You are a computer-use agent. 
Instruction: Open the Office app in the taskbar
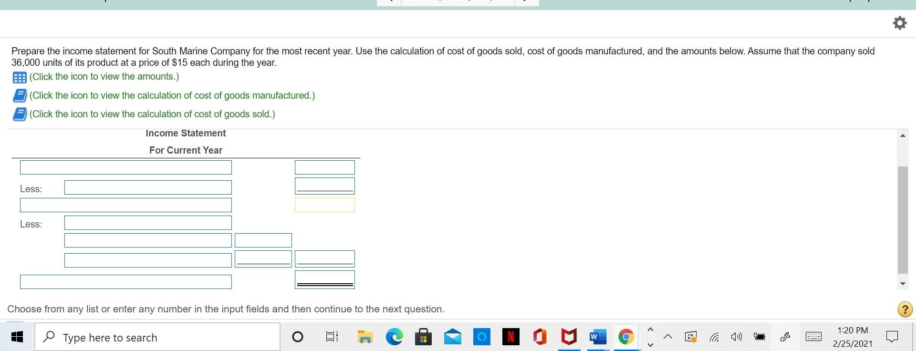tap(540, 337)
